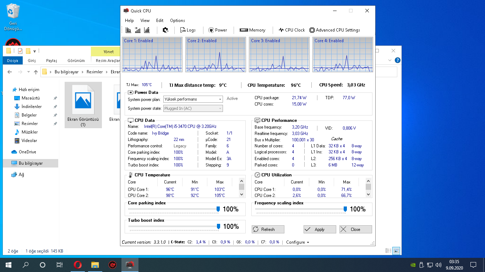Click the Explorer up-one-level arrow
The height and width of the screenshot is (272, 485).
(x=36, y=72)
